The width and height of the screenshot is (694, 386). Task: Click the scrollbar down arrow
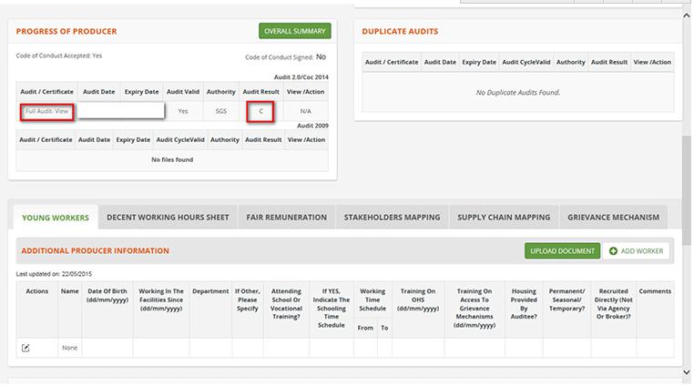[x=688, y=371]
